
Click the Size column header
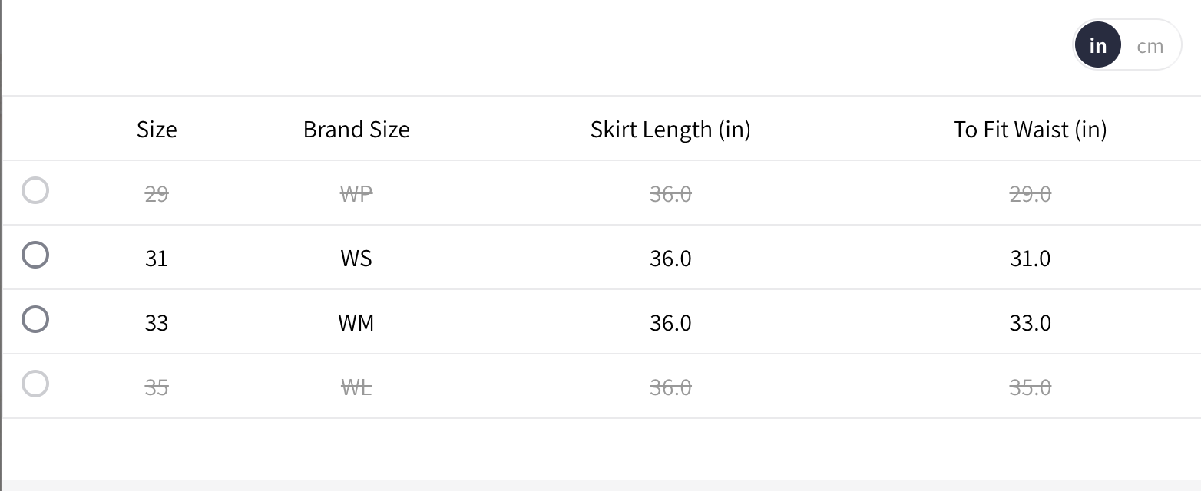click(157, 129)
